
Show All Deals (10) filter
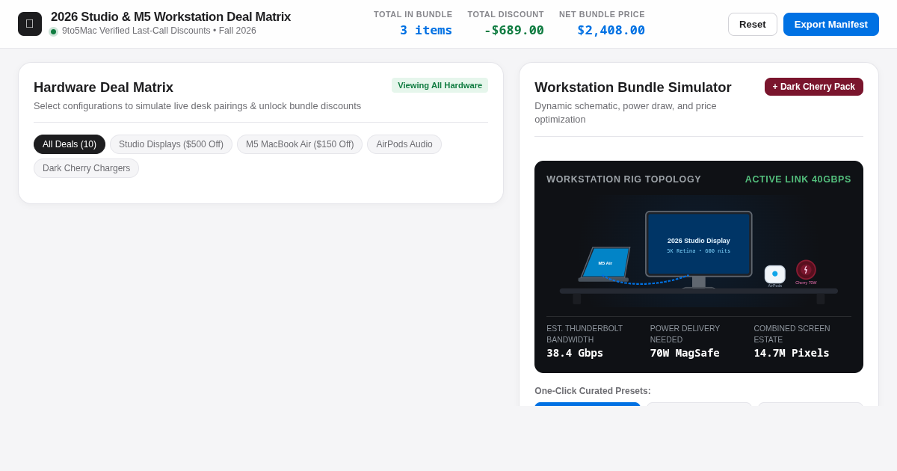click(70, 144)
